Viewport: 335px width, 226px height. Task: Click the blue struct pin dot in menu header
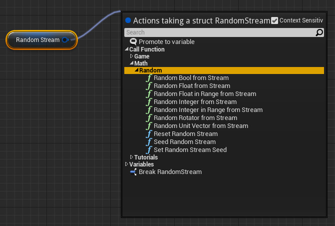click(128, 20)
